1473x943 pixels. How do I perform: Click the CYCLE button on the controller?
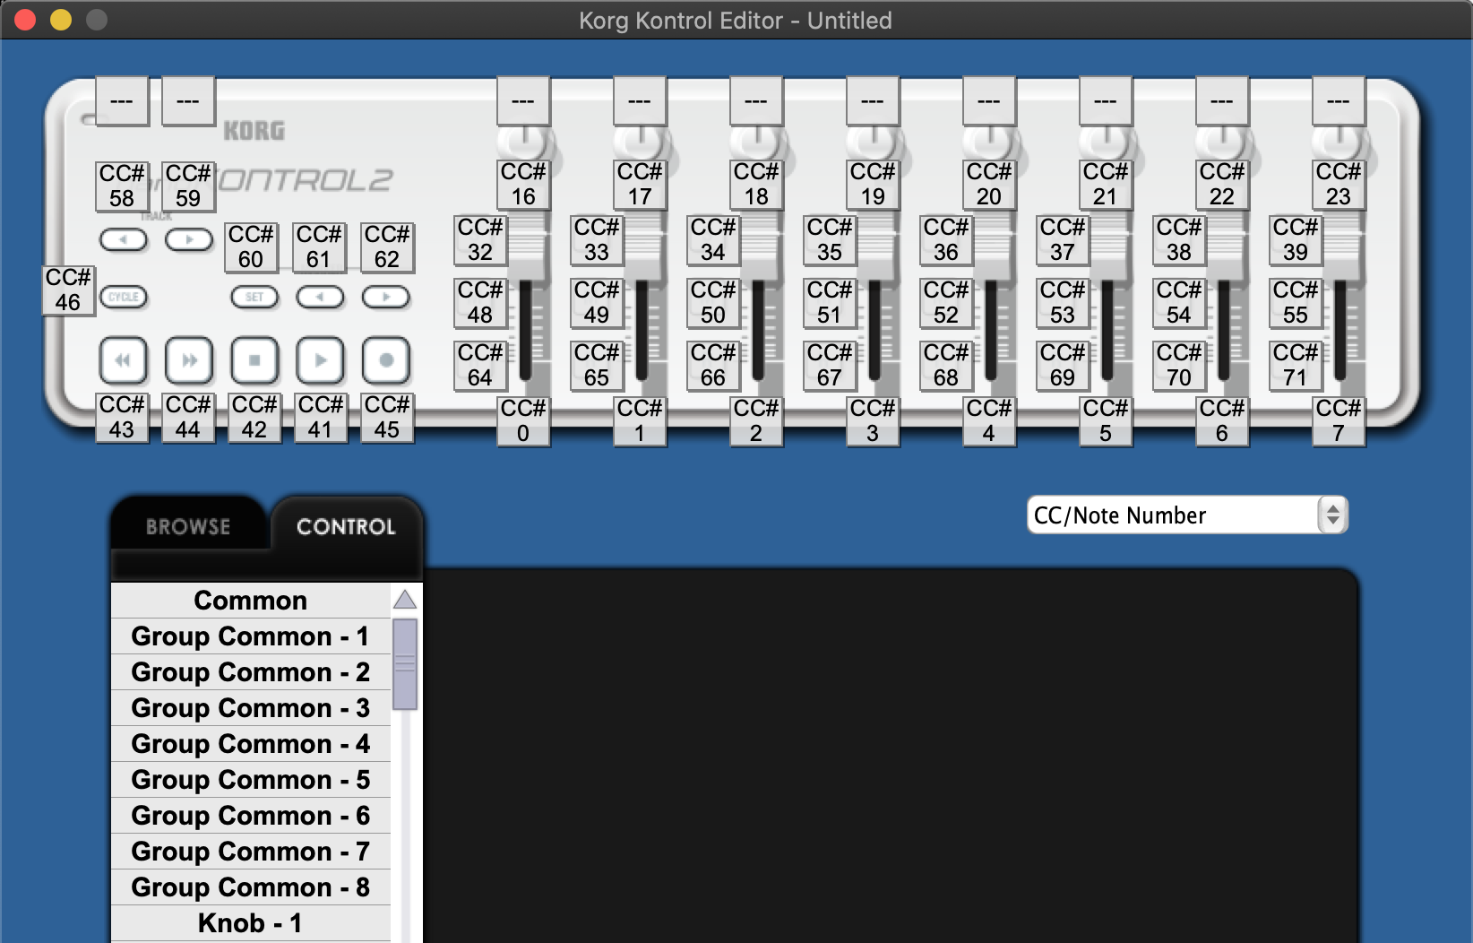[124, 297]
